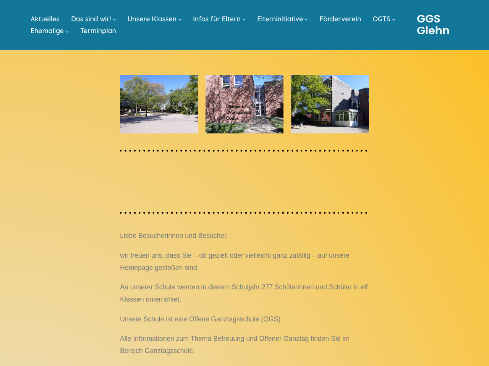Select the Elterninitiative menu label
Screen dimensions: 489x366
(280, 19)
